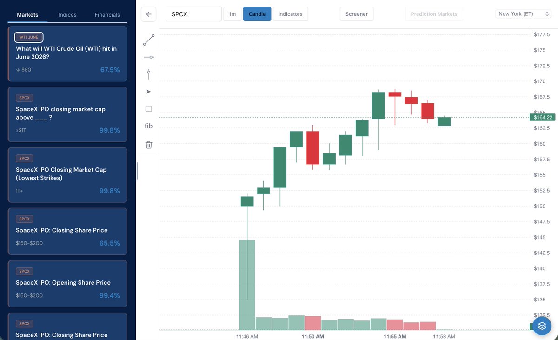Image resolution: width=558 pixels, height=340 pixels.
Task: Click the SPCX ticker input field
Action: 194,14
